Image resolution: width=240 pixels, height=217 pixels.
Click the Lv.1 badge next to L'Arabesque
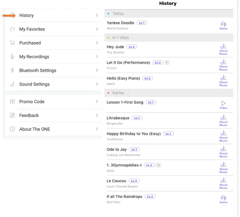pos(137,118)
